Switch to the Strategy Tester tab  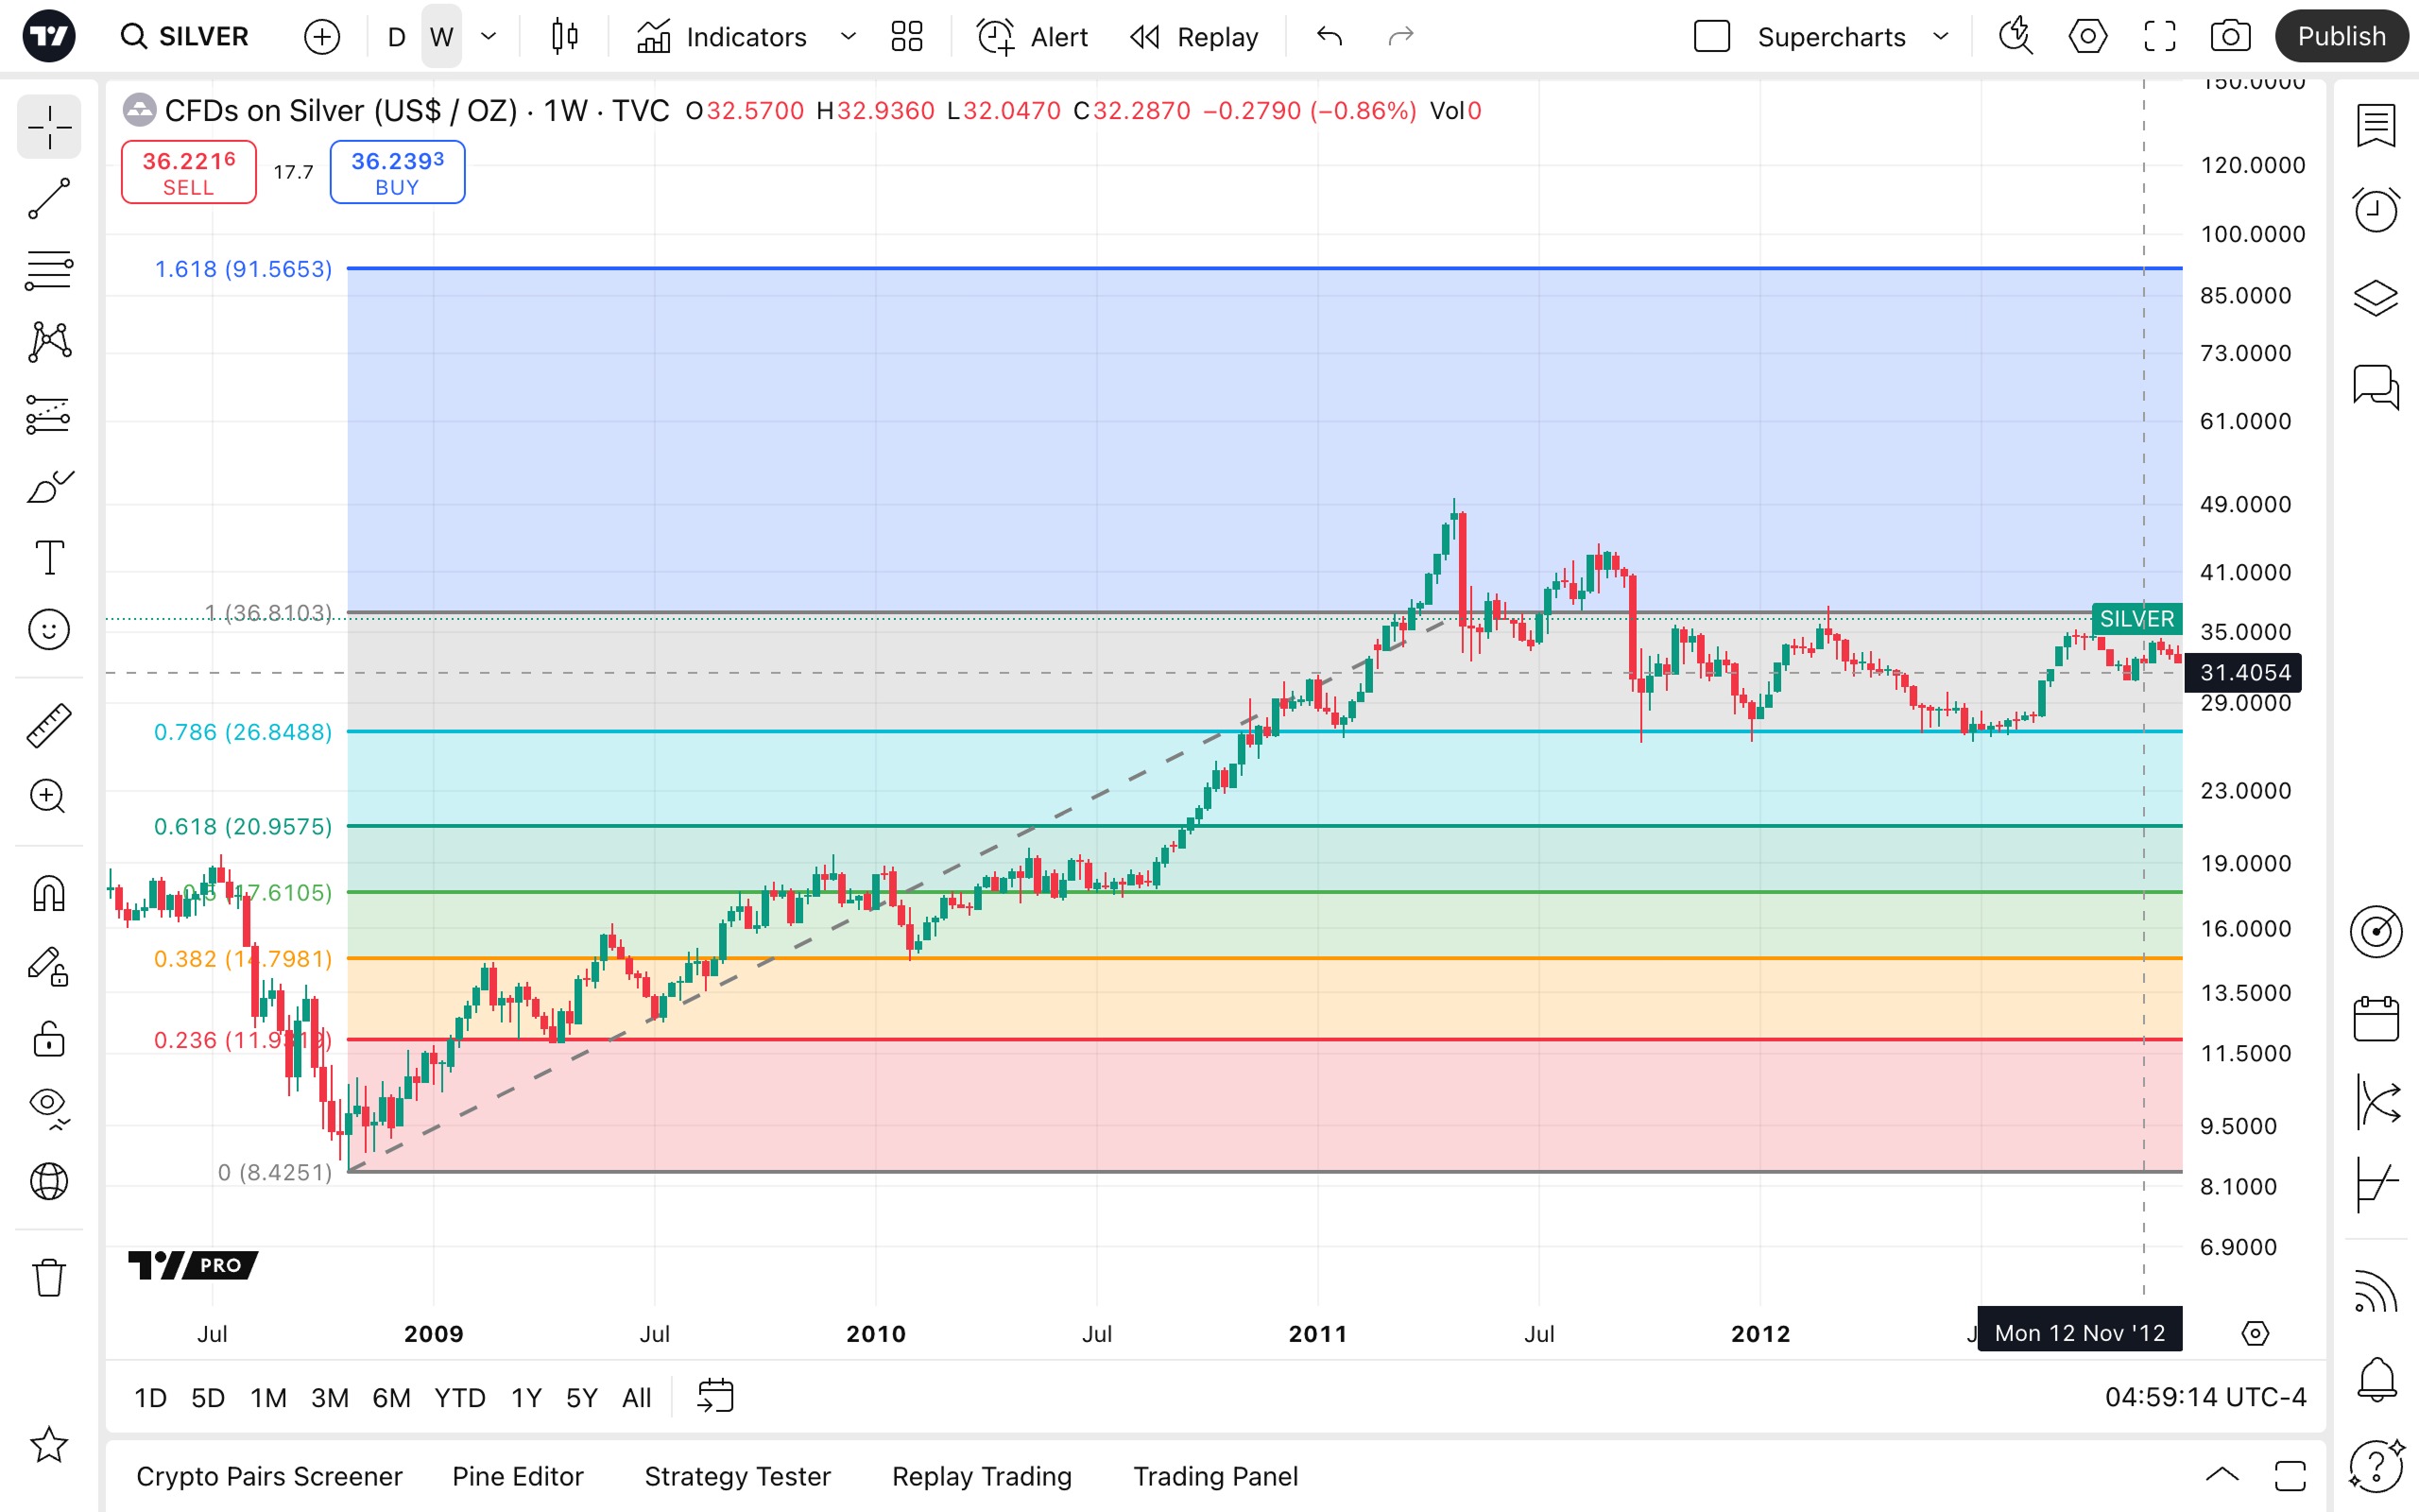click(x=737, y=1476)
